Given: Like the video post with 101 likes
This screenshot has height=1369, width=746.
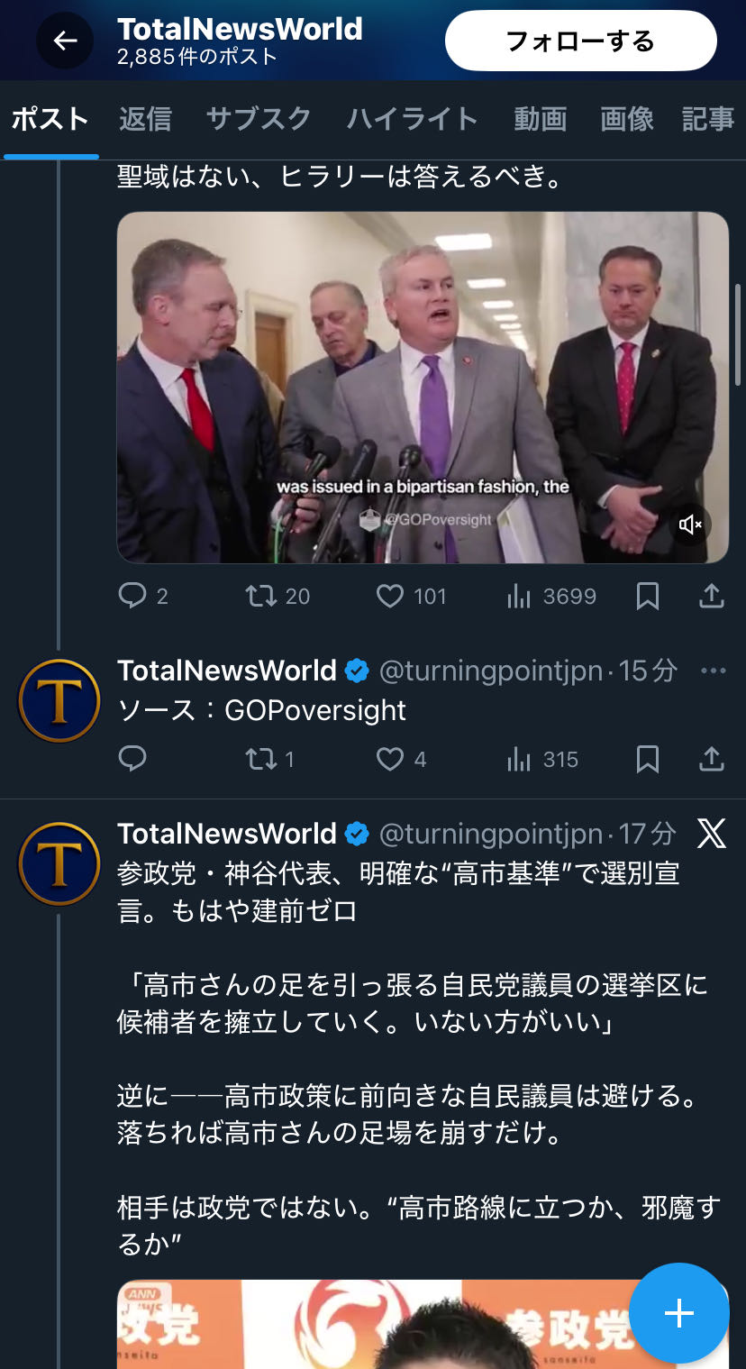Looking at the screenshot, I should 390,596.
